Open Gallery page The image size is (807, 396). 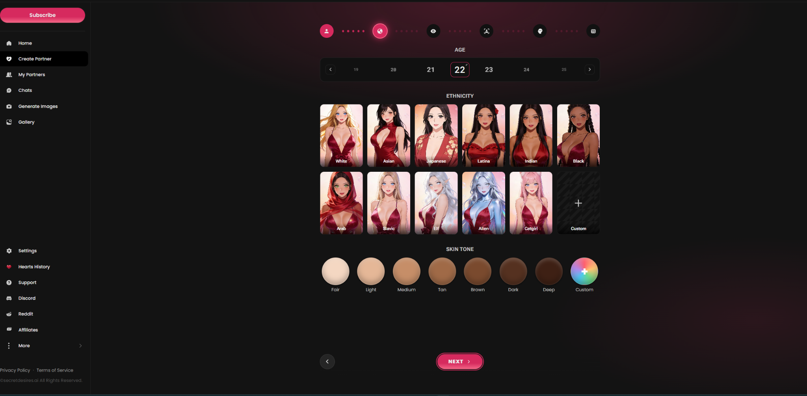pyautogui.click(x=26, y=122)
